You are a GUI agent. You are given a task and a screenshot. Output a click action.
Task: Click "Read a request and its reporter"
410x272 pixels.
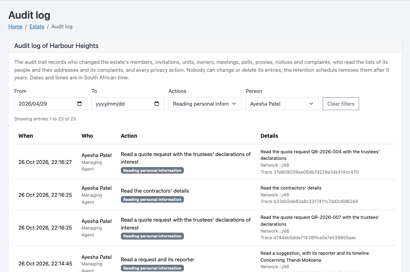[x=158, y=260]
